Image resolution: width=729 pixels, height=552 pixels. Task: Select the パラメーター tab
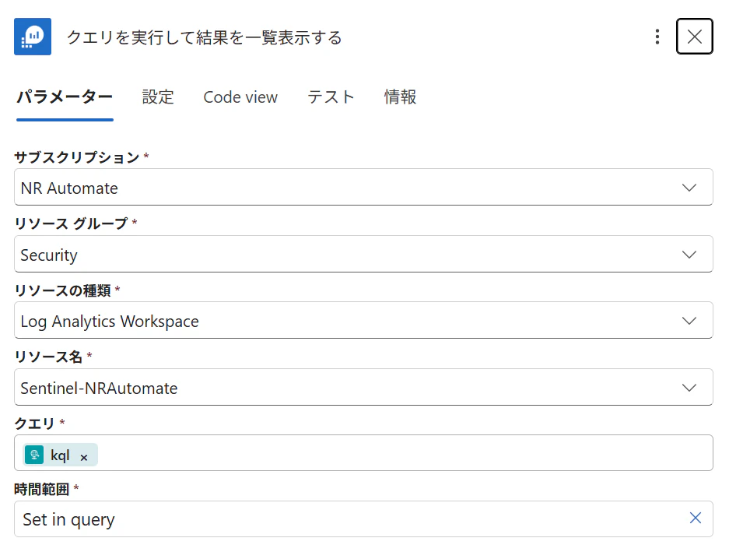(x=65, y=97)
